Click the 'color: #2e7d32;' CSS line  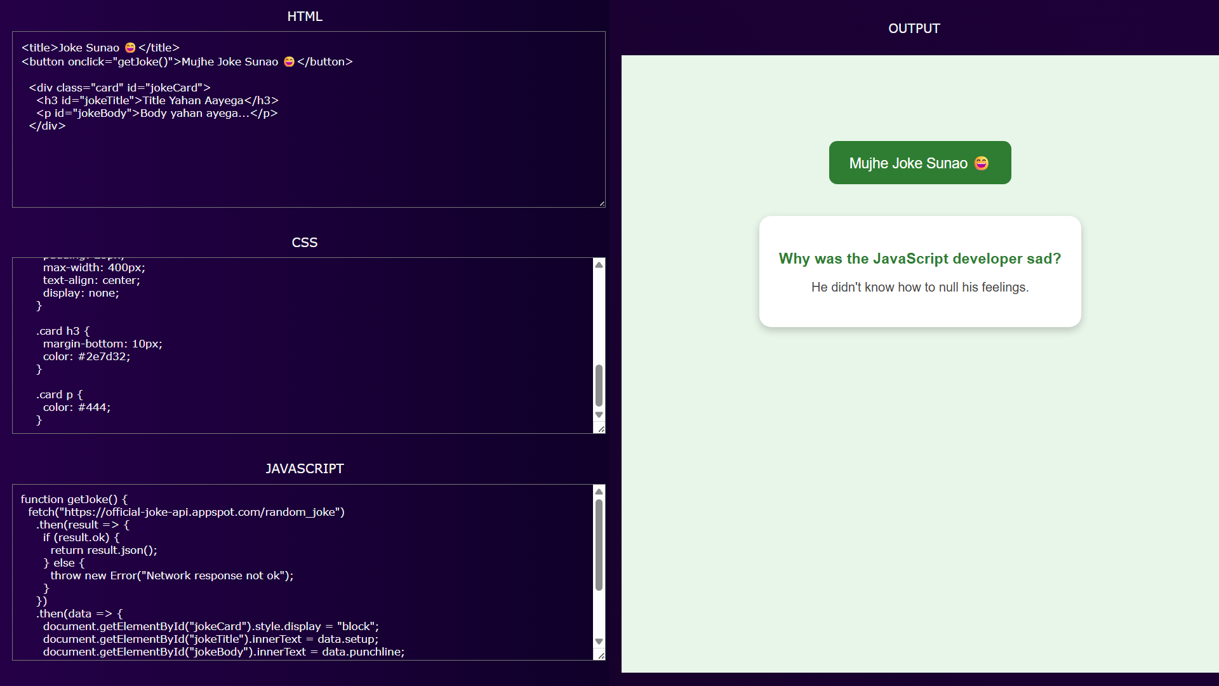(87, 356)
